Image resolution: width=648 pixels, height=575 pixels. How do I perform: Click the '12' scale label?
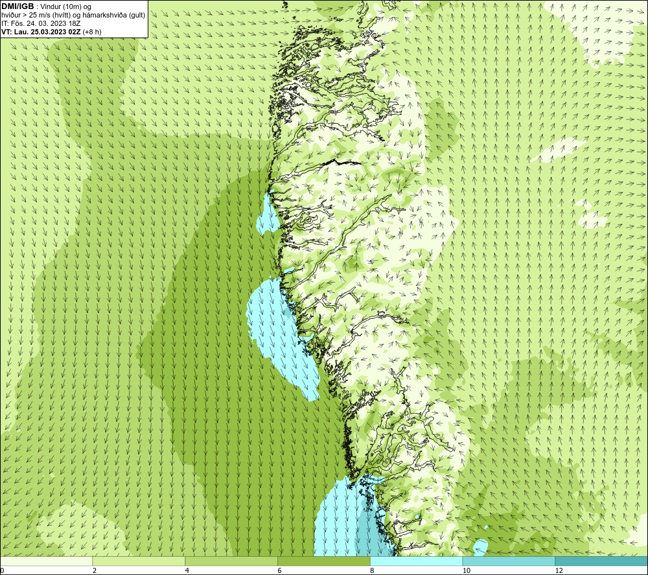[559, 570]
